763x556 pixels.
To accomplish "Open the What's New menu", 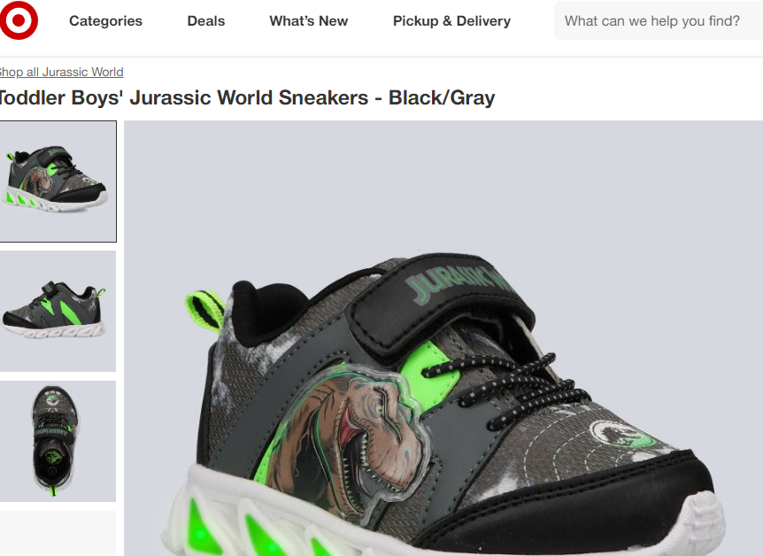I will tap(309, 21).
